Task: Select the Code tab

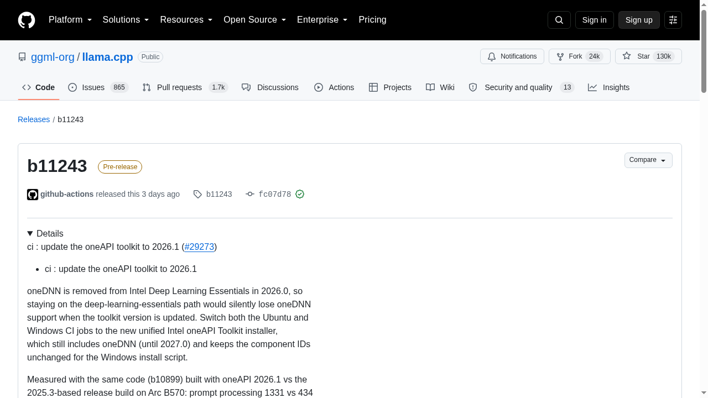Action: point(39,87)
